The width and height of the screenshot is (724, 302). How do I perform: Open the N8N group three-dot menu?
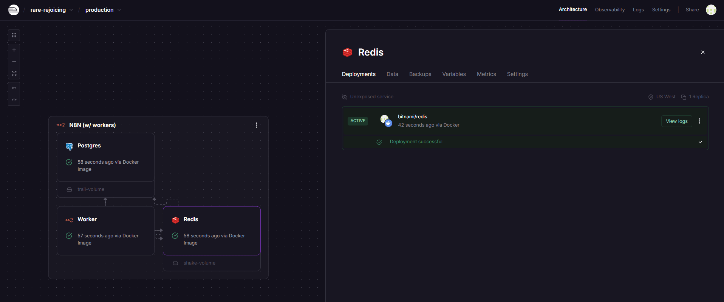click(257, 125)
